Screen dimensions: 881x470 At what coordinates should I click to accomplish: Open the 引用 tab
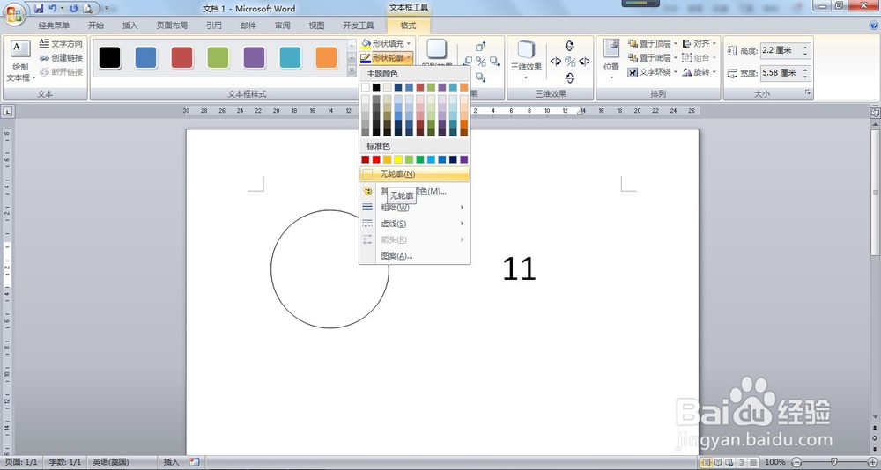coord(213,26)
